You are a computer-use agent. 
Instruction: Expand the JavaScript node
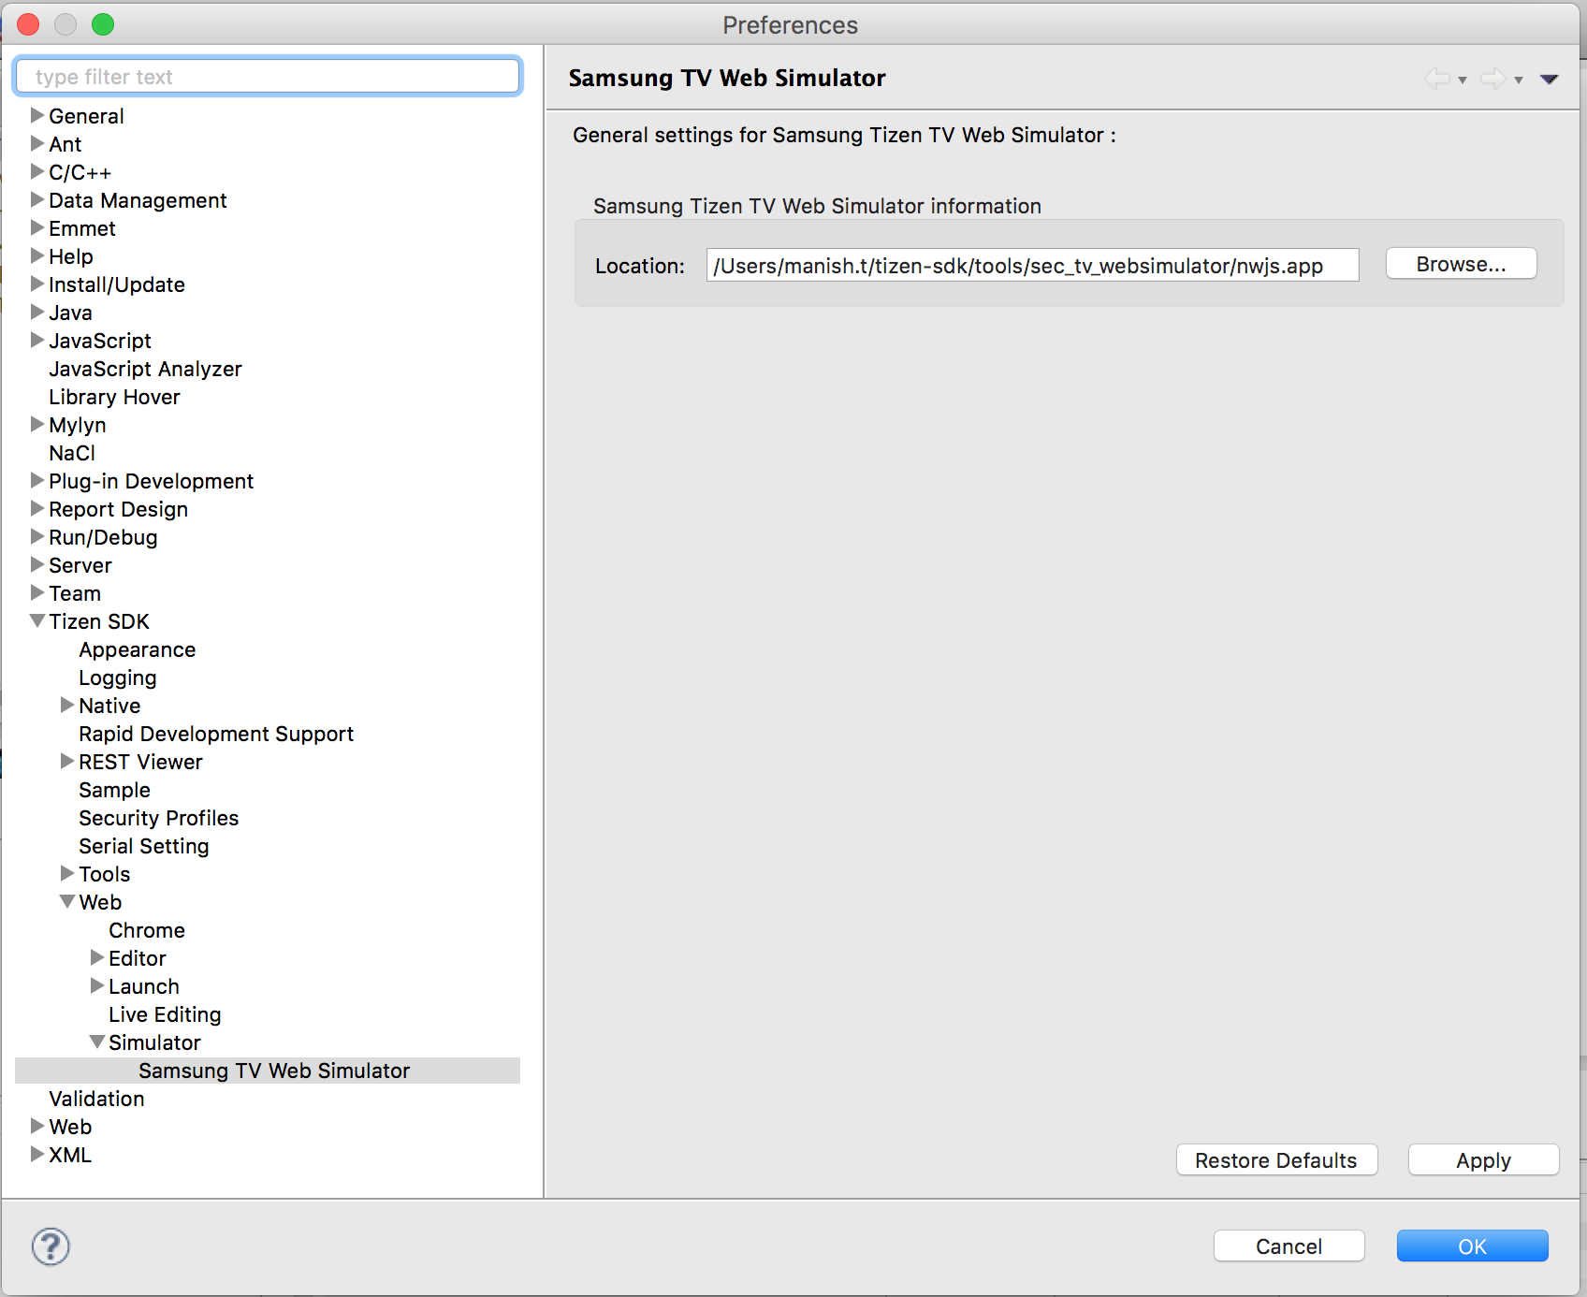click(37, 340)
